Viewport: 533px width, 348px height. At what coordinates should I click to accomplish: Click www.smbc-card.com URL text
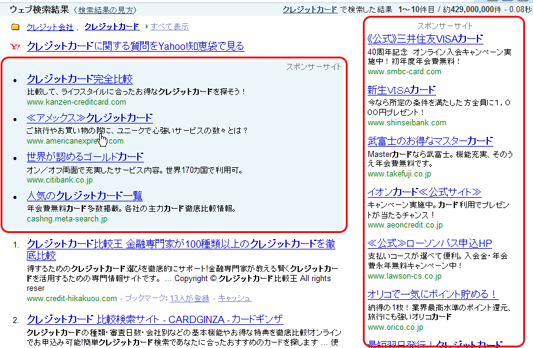(404, 72)
